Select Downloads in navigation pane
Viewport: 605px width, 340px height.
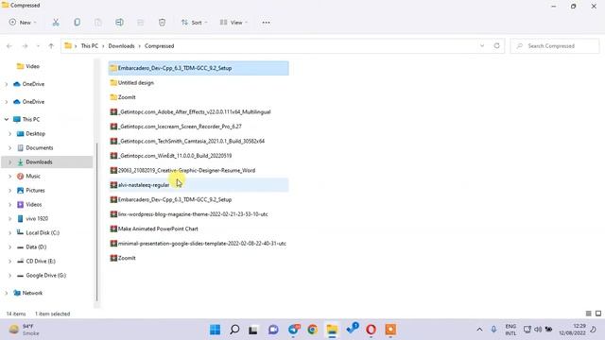point(39,161)
